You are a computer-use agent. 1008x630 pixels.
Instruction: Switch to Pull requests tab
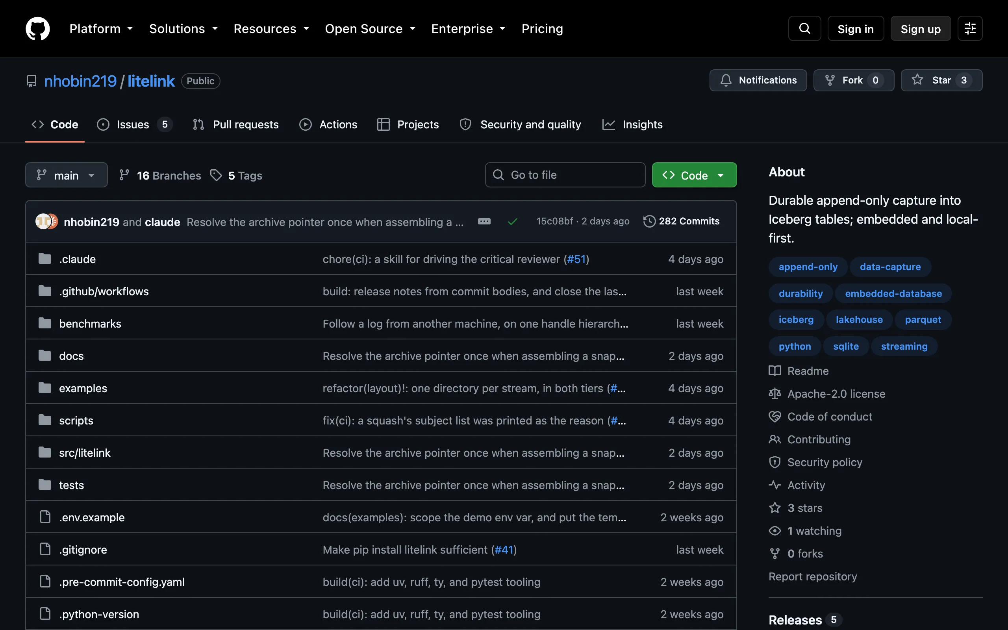(235, 124)
